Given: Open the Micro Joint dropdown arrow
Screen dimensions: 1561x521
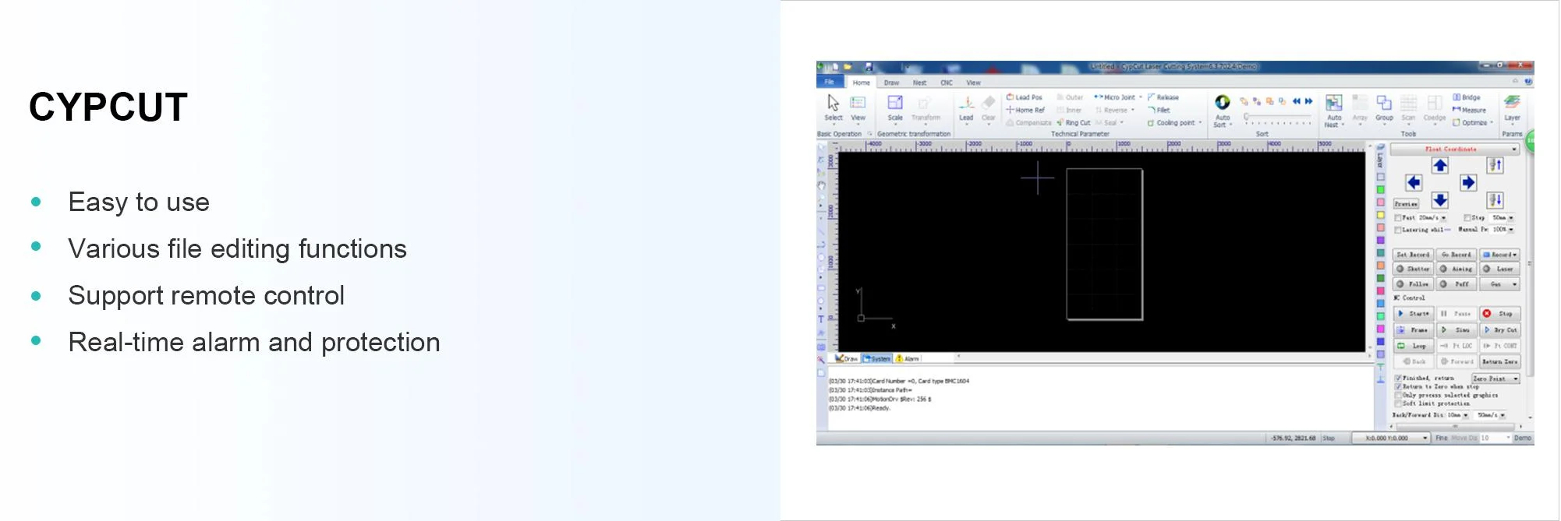Looking at the screenshot, I should click(x=1140, y=97).
